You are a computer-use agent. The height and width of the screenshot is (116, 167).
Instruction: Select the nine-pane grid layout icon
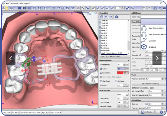29,8
